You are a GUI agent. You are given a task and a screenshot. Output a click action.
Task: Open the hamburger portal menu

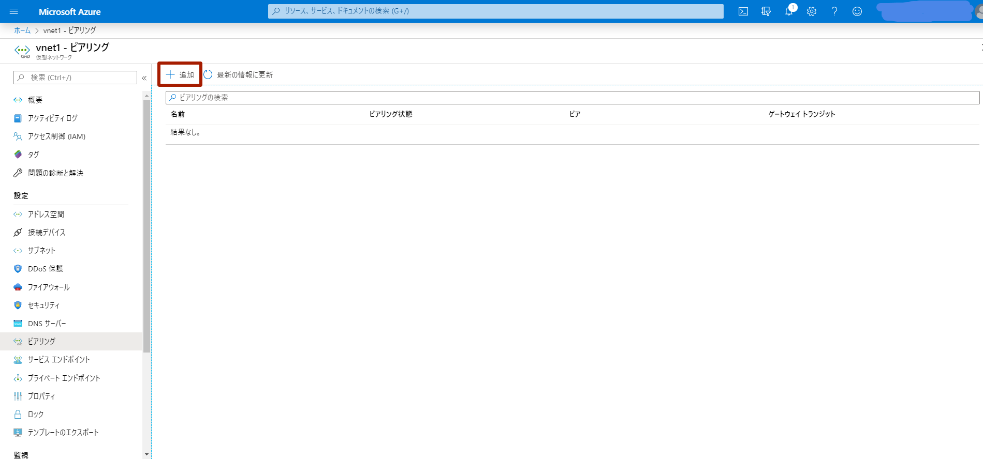[x=14, y=11]
